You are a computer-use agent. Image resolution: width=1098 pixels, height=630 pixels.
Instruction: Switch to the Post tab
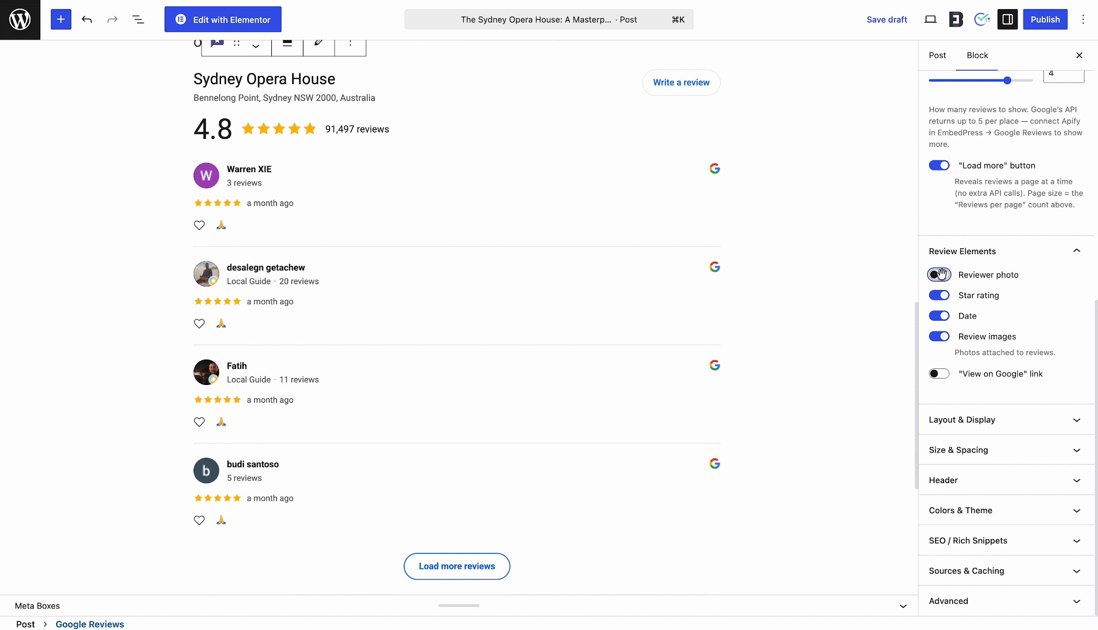937,55
